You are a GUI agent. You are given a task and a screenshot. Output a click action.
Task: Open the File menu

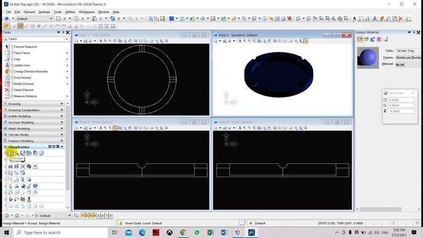pos(9,12)
